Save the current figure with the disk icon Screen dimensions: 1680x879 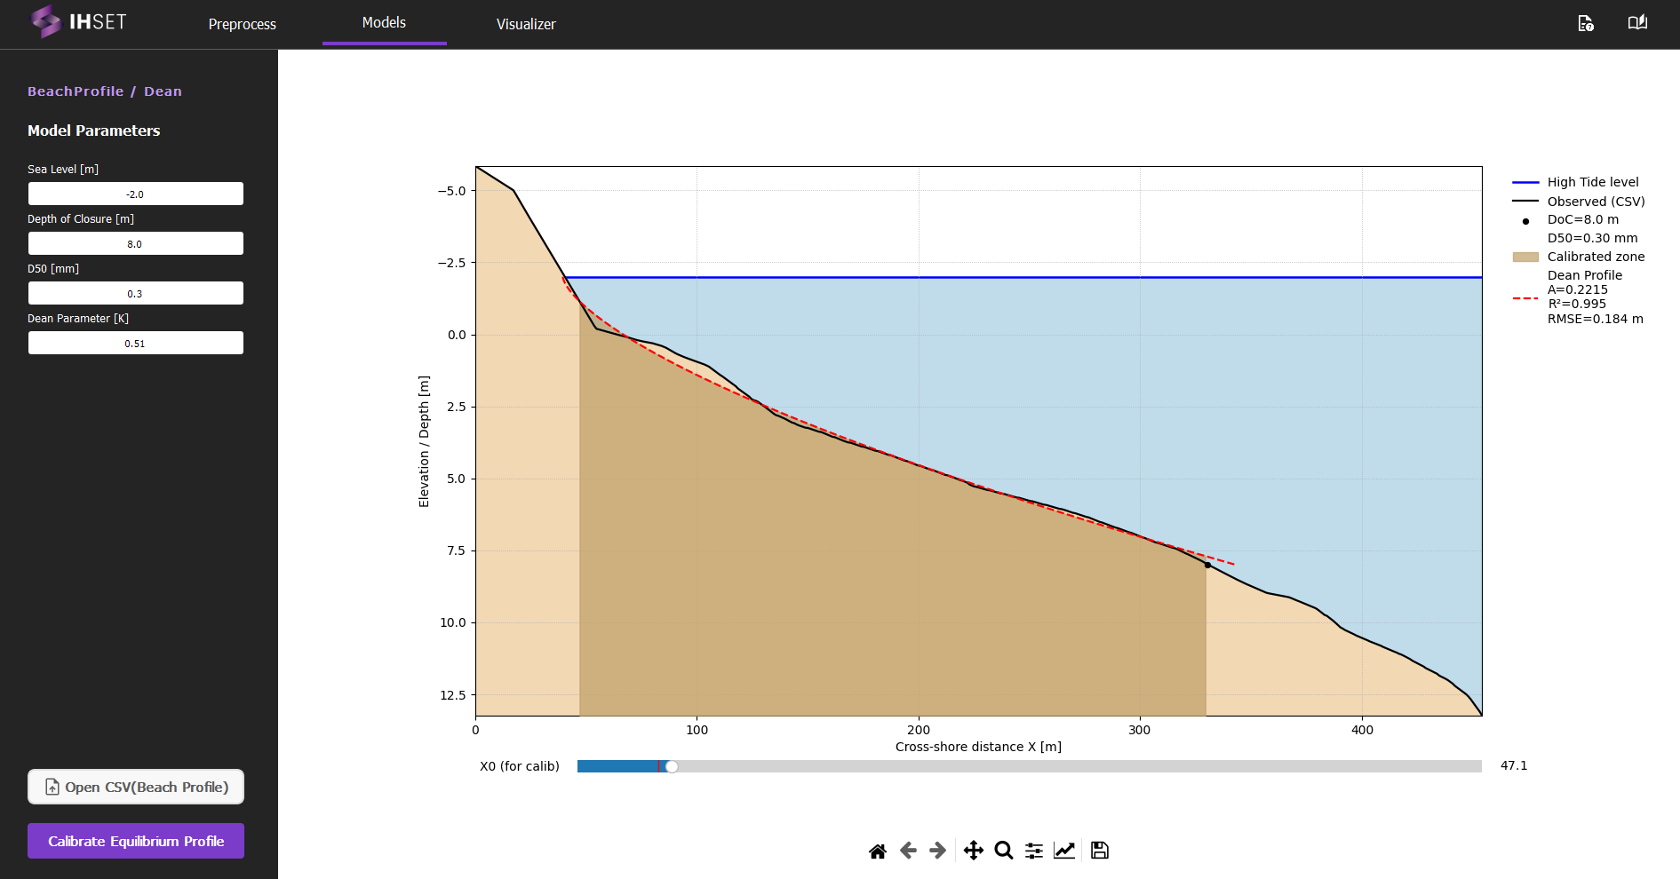[x=1099, y=850]
